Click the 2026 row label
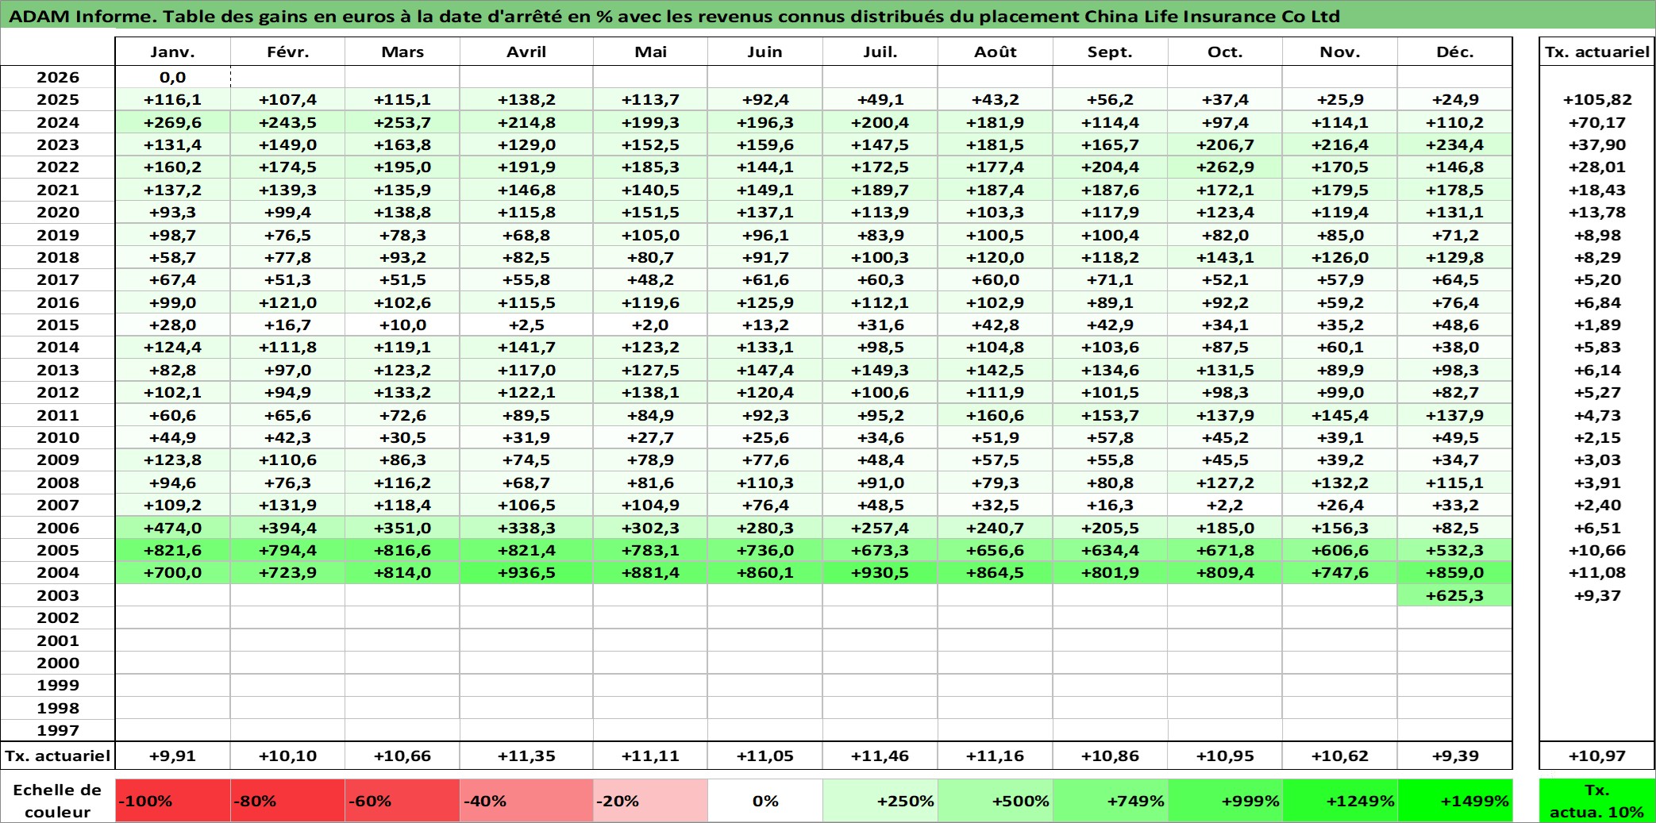The height and width of the screenshot is (823, 1656). coord(58,77)
